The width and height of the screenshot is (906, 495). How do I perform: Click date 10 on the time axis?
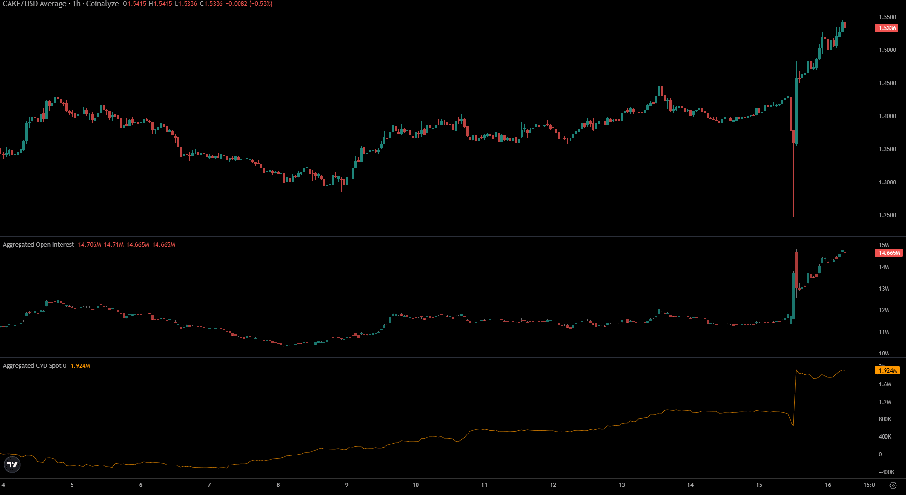click(416, 485)
